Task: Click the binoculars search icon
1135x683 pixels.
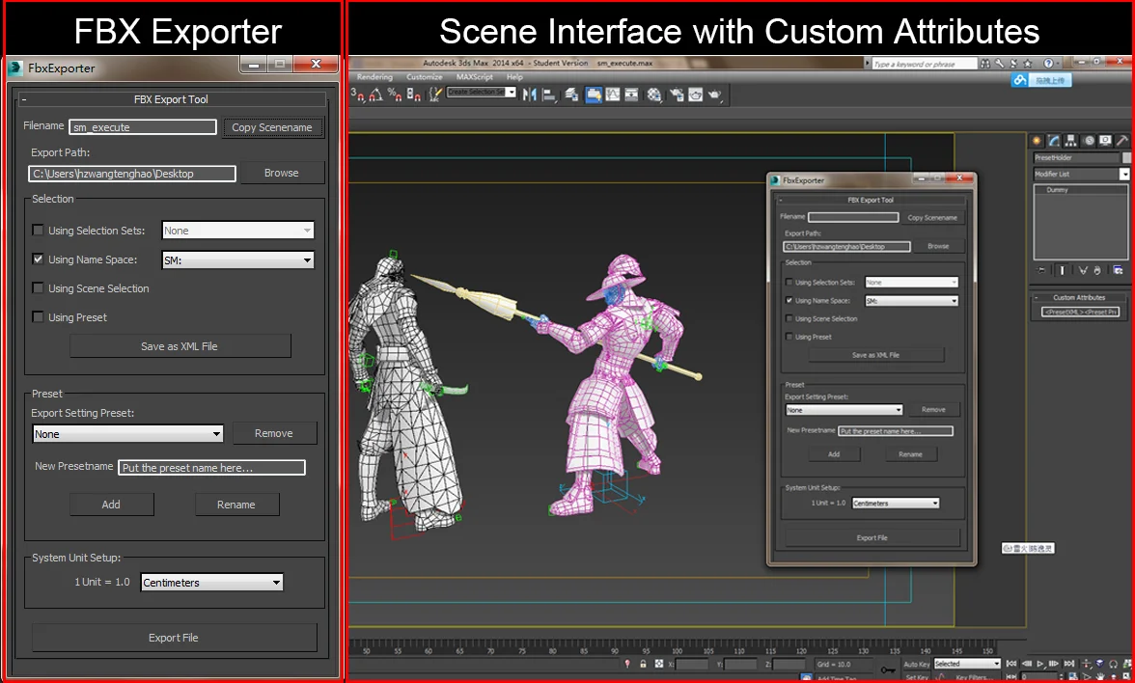Action: pyautogui.click(x=985, y=64)
